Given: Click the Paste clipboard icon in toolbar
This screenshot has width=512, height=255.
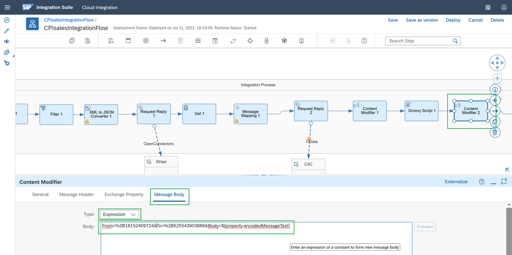Looking at the screenshot, I should tap(87, 41).
